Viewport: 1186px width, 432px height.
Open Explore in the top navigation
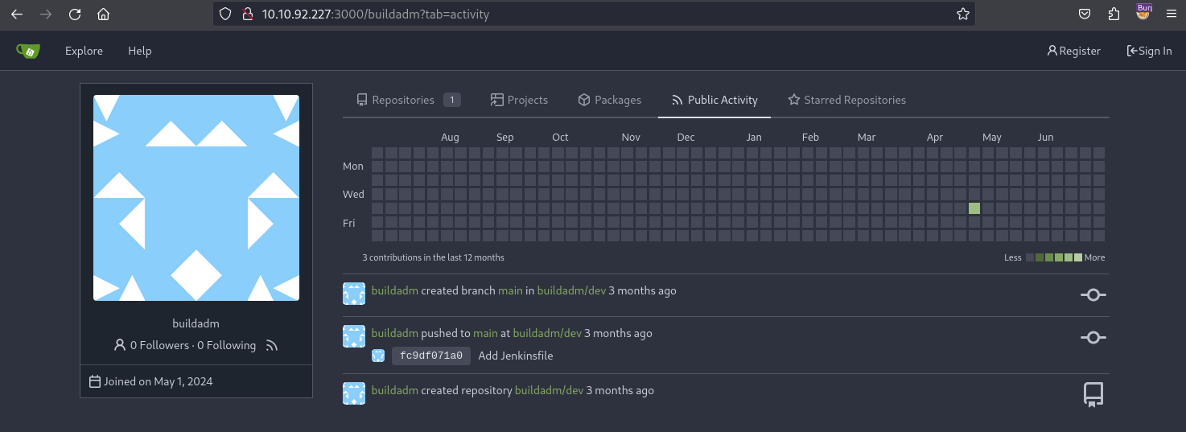(x=84, y=51)
